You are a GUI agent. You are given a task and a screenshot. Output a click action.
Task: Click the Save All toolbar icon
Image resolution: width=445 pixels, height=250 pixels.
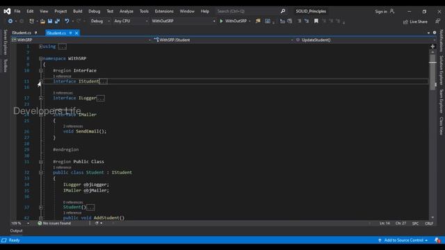(57, 22)
